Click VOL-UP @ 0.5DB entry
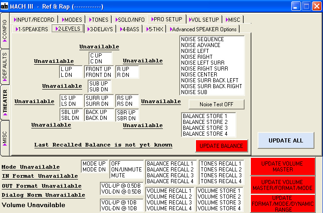Image resolution: width=323 pixels, height=213 pixels. pyautogui.click(x=121, y=186)
